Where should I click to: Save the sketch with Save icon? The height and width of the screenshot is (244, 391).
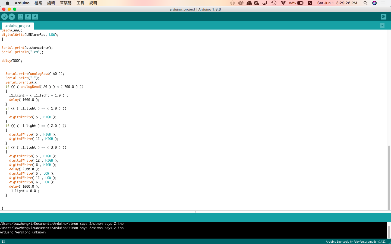click(35, 17)
